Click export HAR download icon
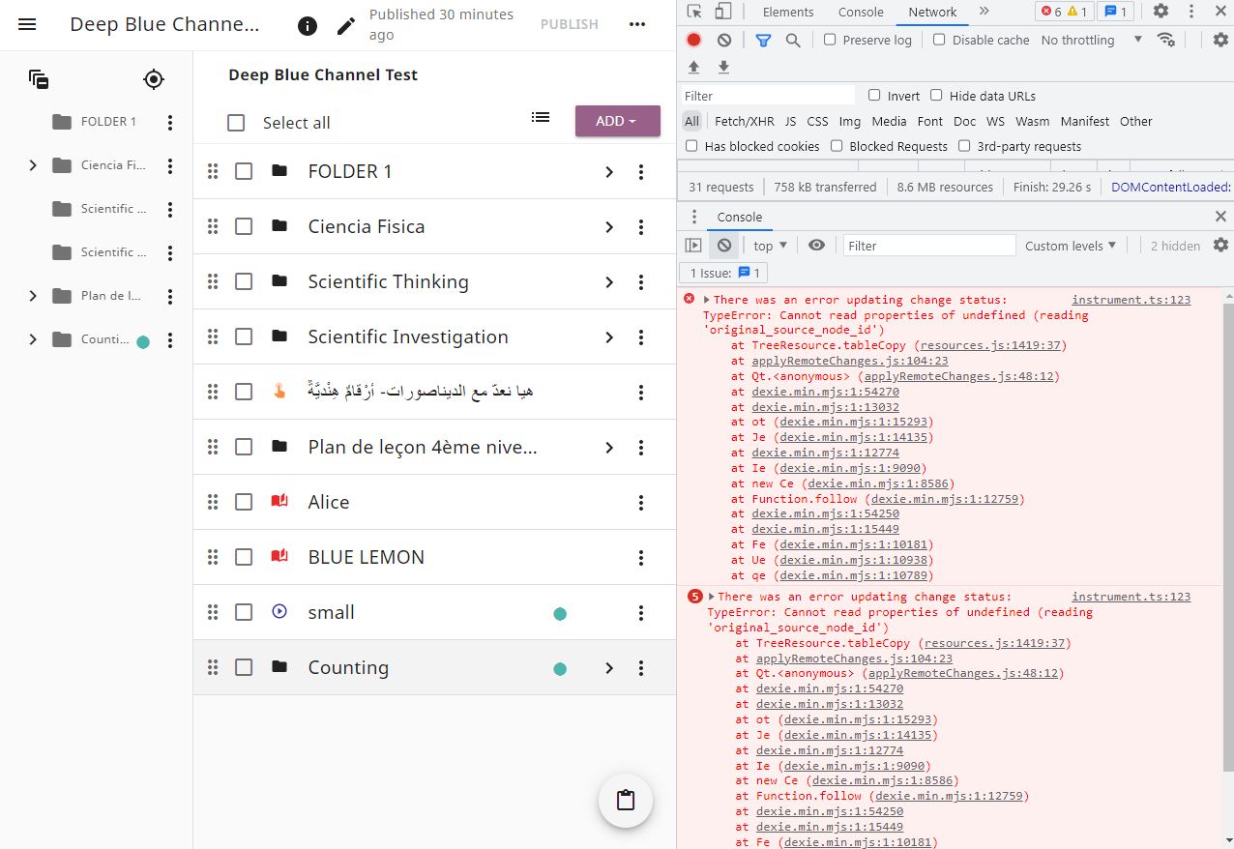The height and width of the screenshot is (849, 1234). pyautogui.click(x=723, y=67)
